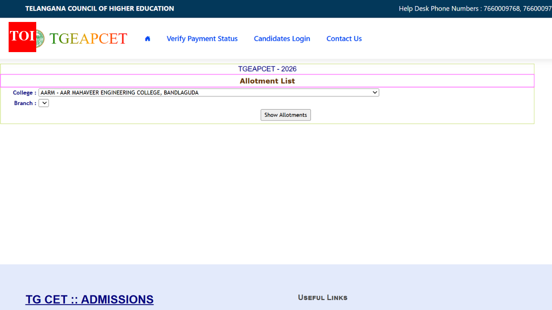Click the Show Allotments button
Image resolution: width=552 pixels, height=310 pixels.
pos(285,115)
